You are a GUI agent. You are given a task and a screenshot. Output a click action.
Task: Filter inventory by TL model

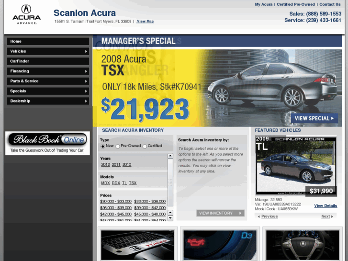124,183
